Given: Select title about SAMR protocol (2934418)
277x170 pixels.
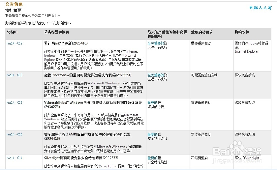Looking at the screenshot, I should click(87, 136).
